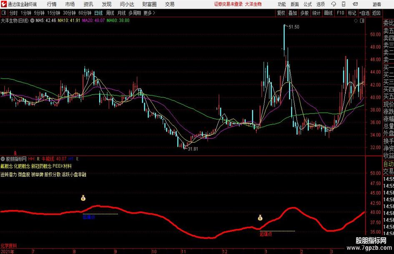
Task: Switch to the 30分钟 period tab
Action: [69, 13]
